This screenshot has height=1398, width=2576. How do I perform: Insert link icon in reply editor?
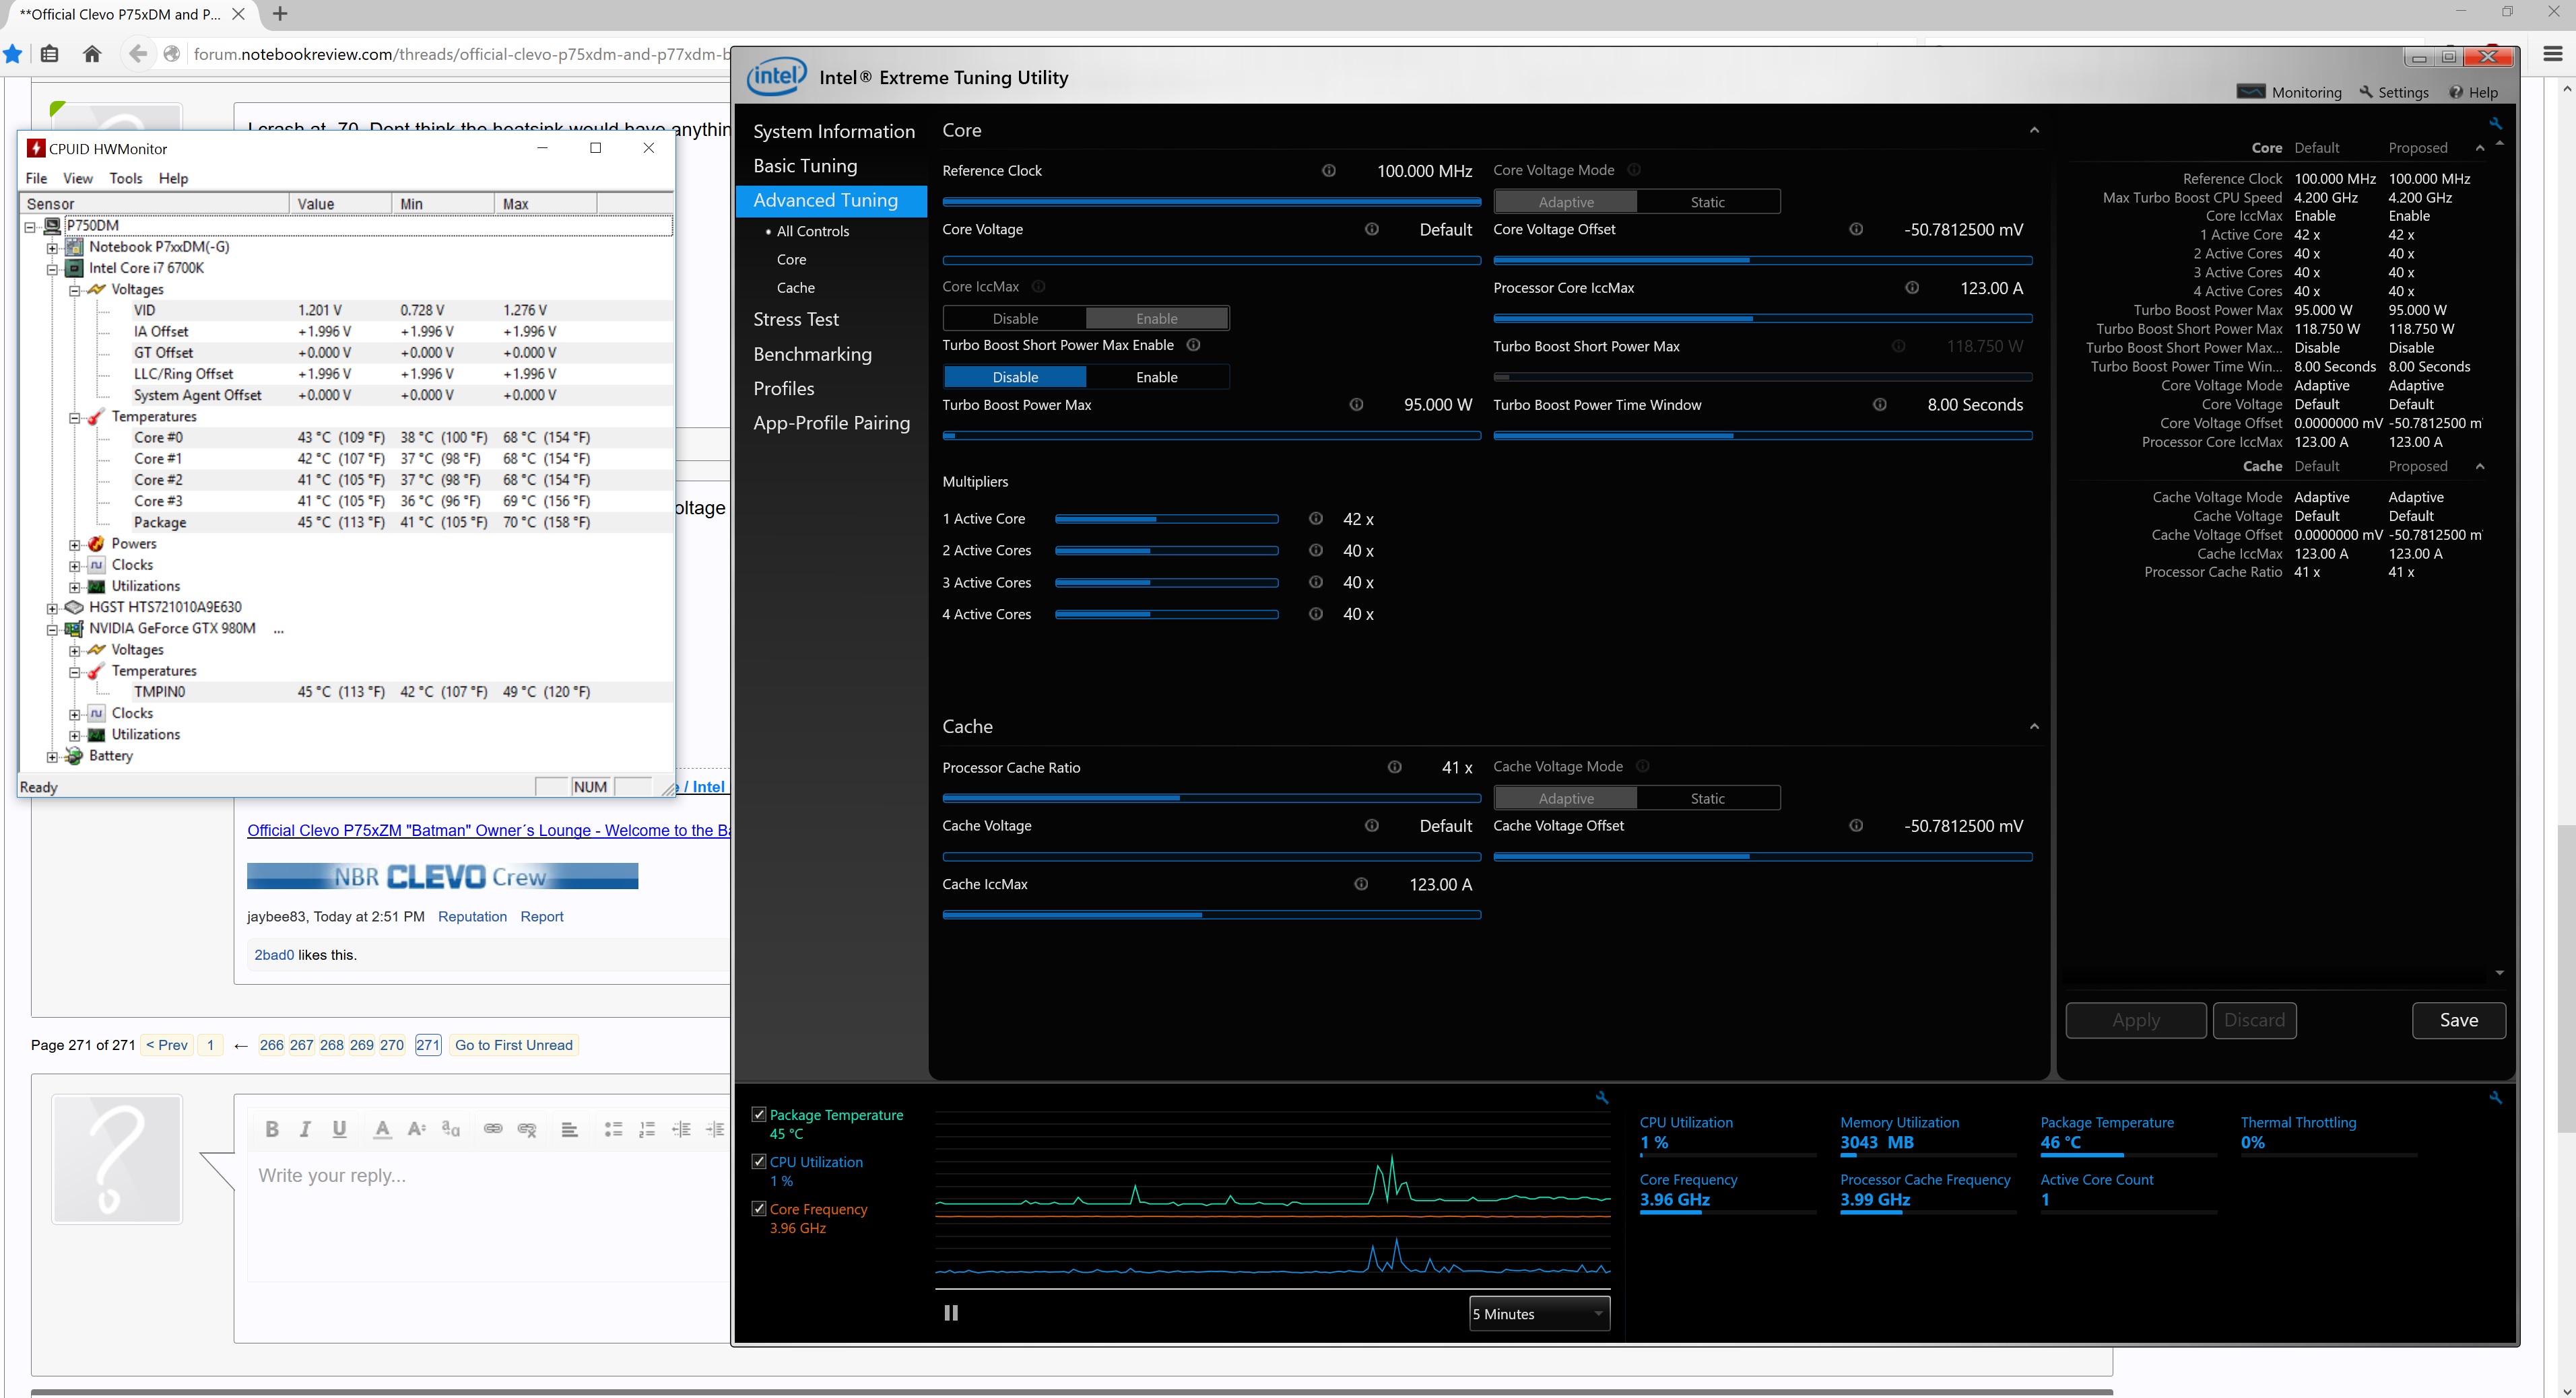(493, 1129)
